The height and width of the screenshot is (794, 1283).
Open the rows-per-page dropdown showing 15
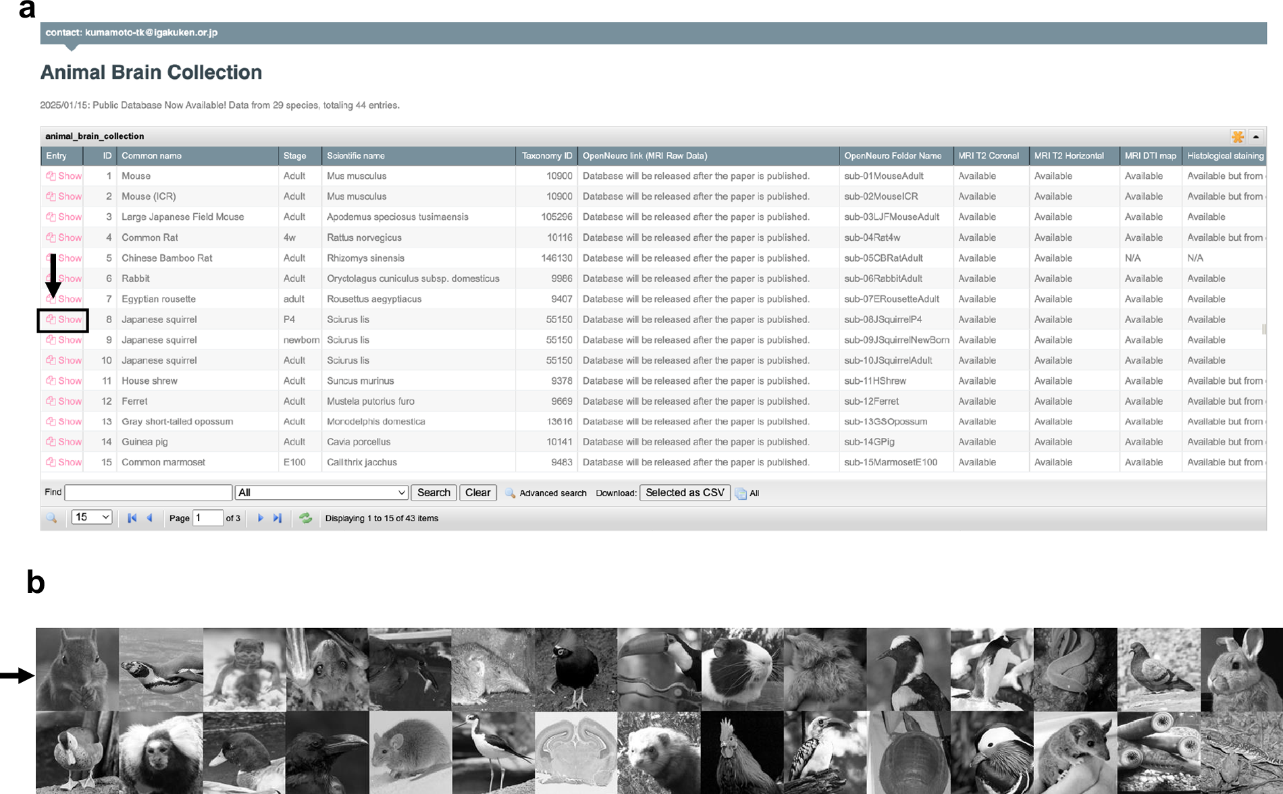pyautogui.click(x=91, y=517)
